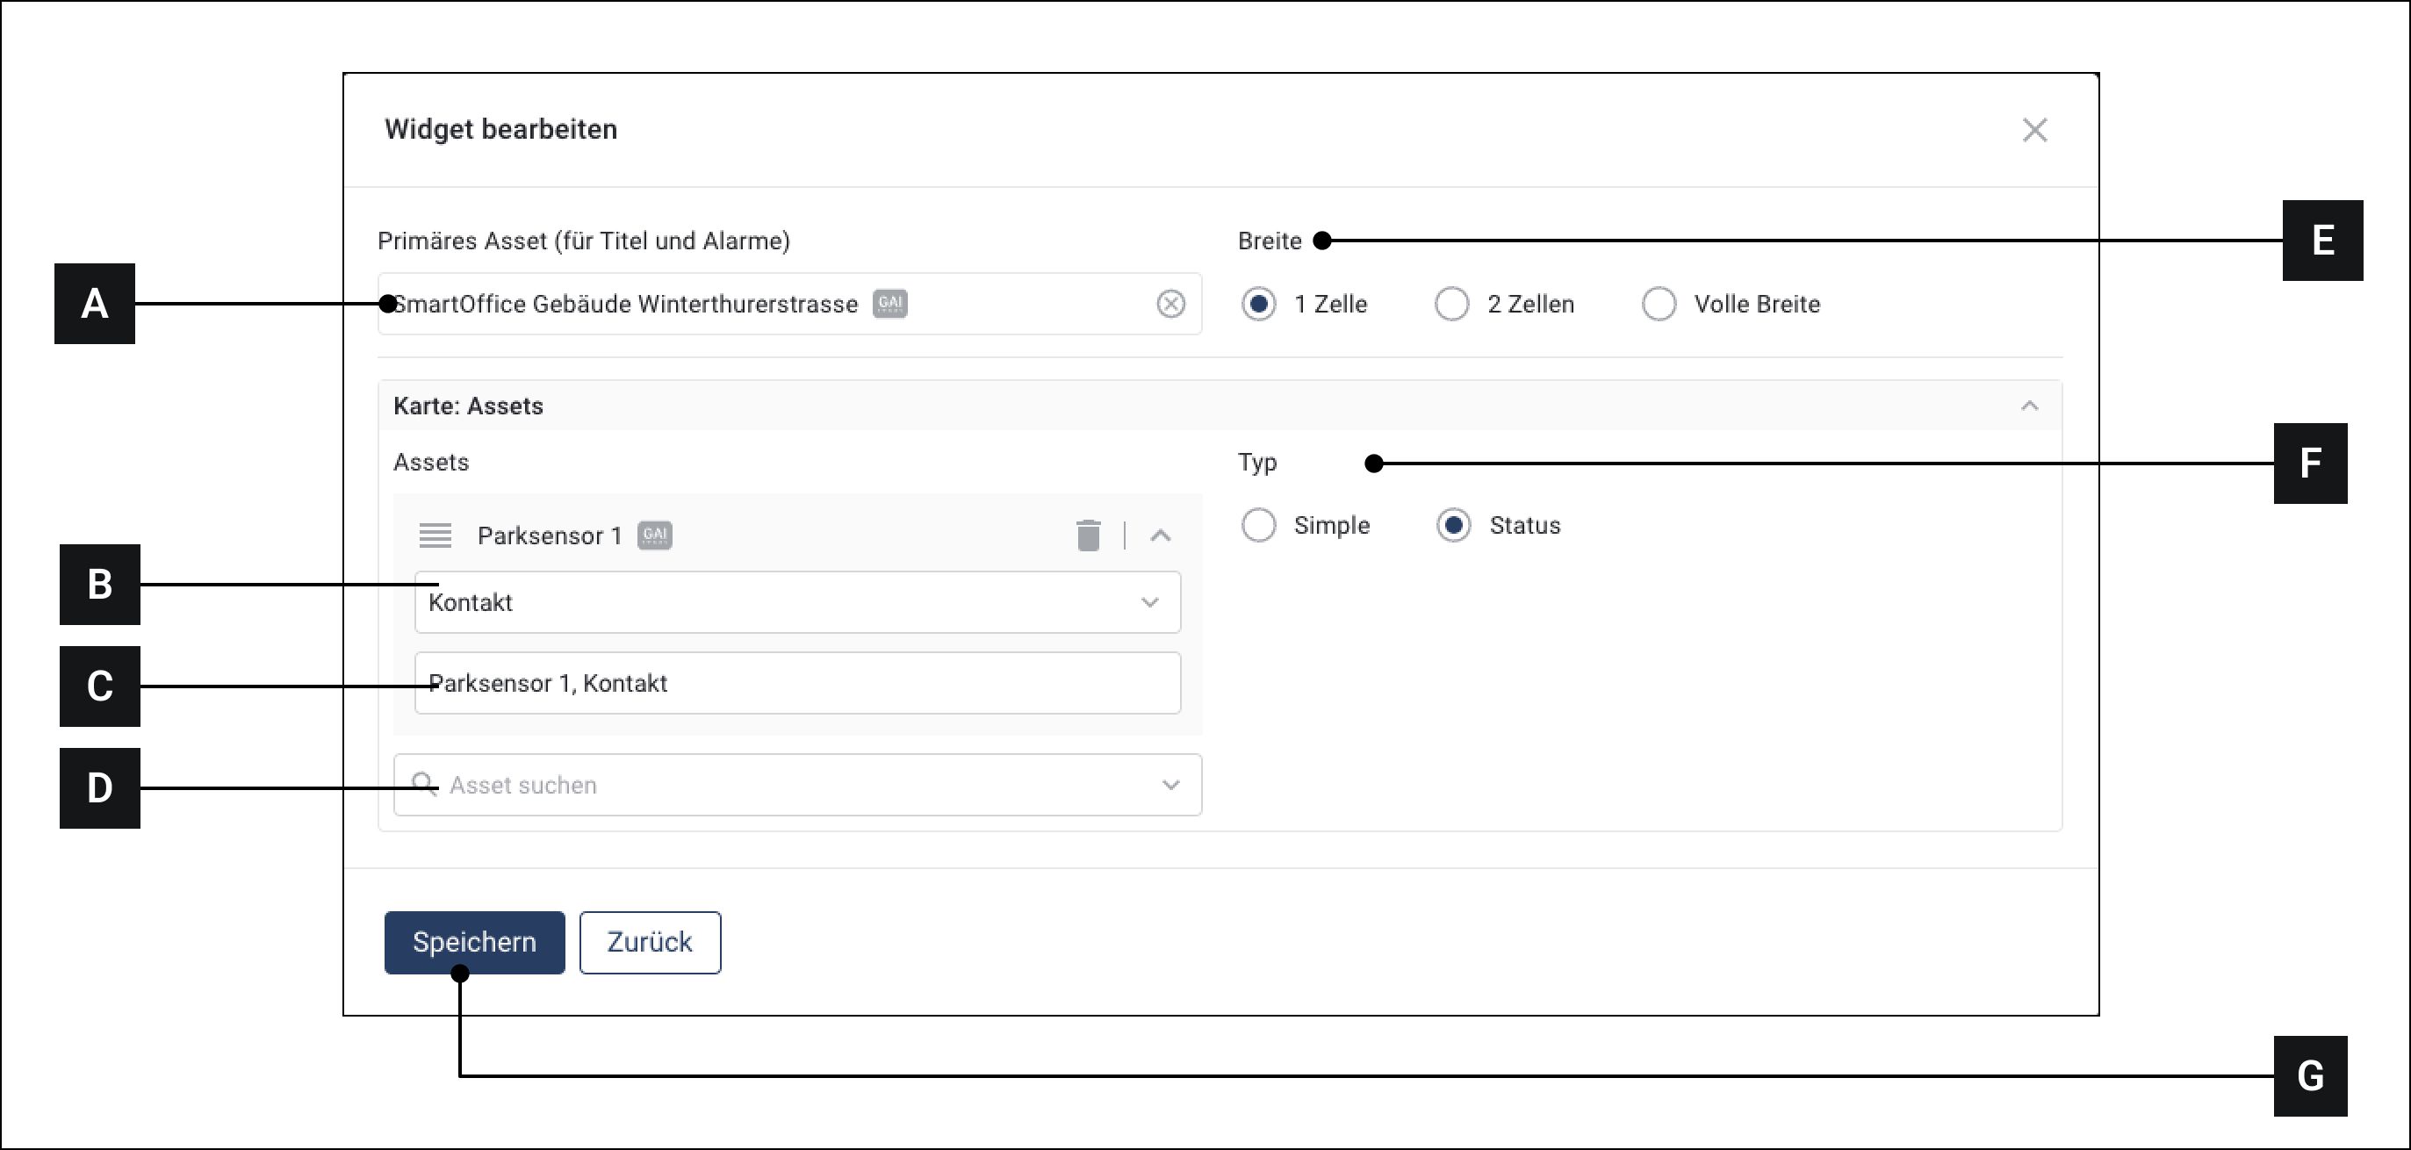Screen dimensions: 2411x1150
Task: Set Typ to Simple
Action: [1259, 525]
